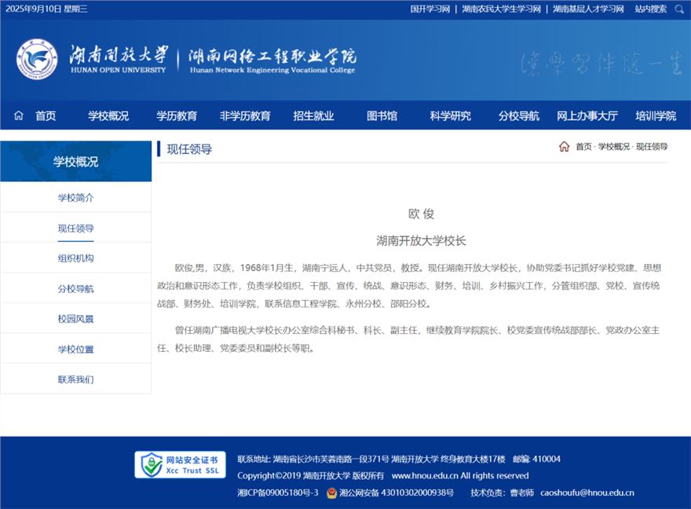Open the 学历教育 navigation menu
The image size is (691, 509).
pos(177,115)
